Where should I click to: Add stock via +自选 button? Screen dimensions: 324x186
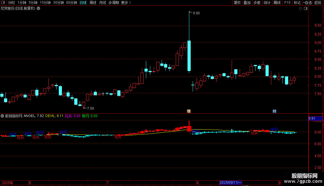tap(307, 3)
